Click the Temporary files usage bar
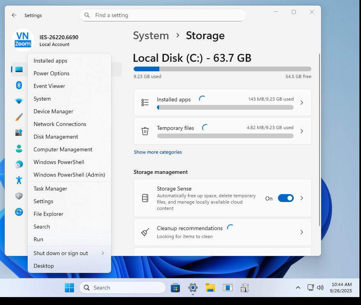Viewport: 361px width, 305px height. coord(225,136)
